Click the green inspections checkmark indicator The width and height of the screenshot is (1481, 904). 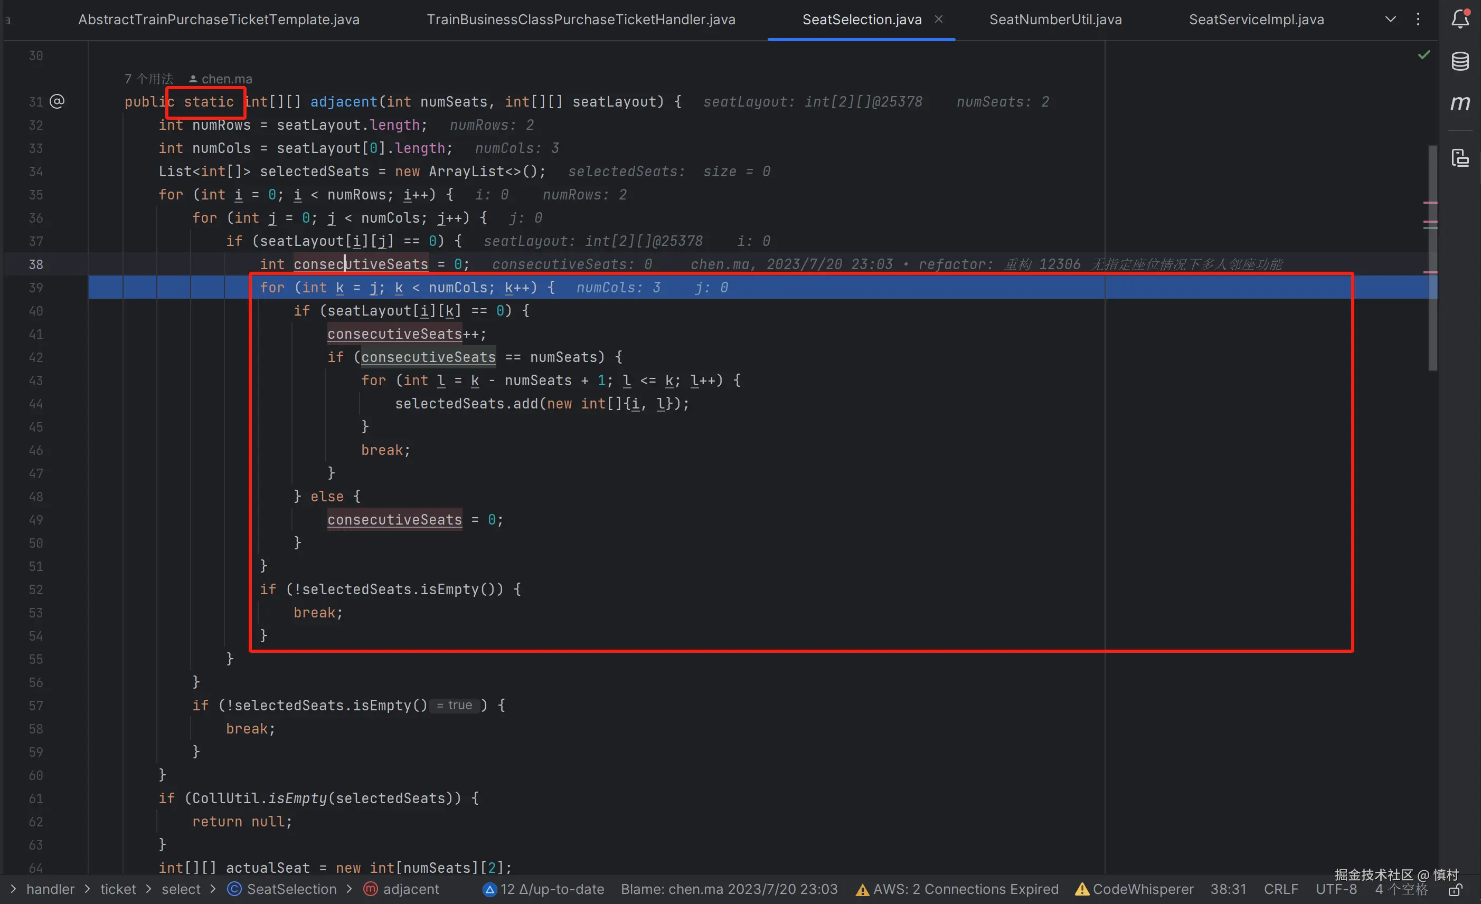coord(1424,55)
